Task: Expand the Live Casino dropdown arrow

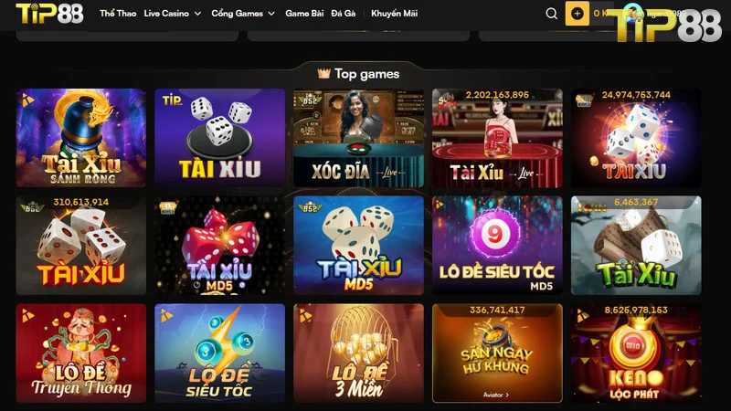Action: [197, 14]
